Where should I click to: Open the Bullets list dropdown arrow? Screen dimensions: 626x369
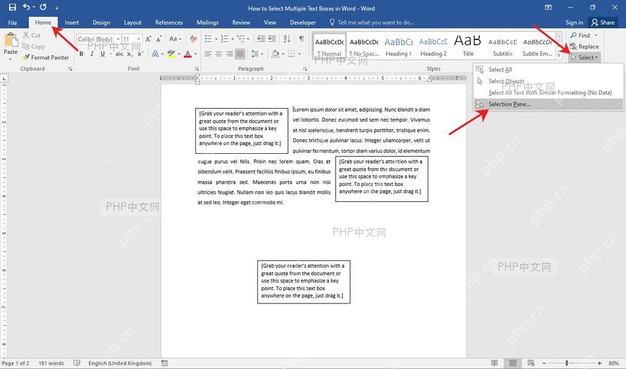point(216,39)
